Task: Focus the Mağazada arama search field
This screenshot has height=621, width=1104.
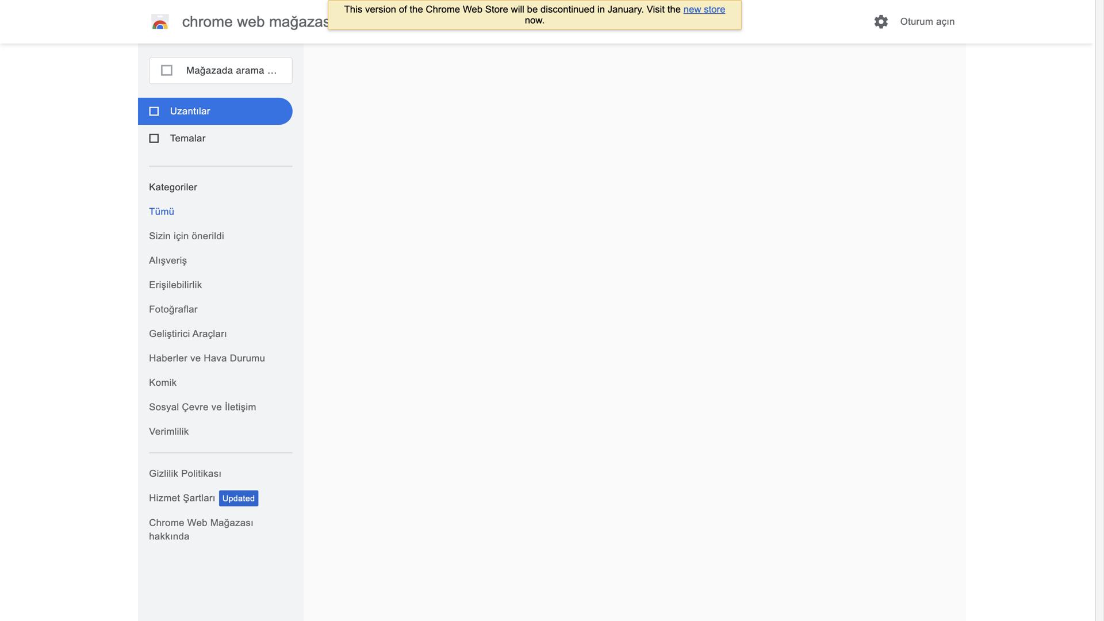Action: 221,71
